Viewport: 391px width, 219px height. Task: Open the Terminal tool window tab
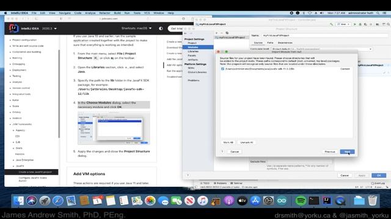(x=236, y=183)
